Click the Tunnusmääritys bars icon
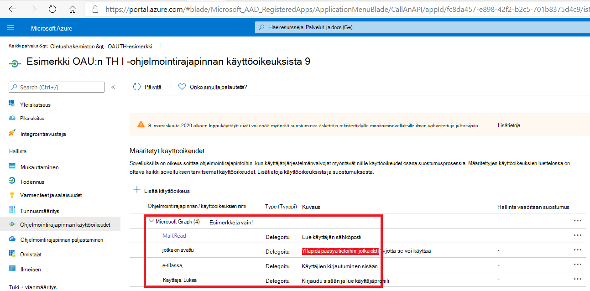The image size is (590, 291). click(x=12, y=211)
